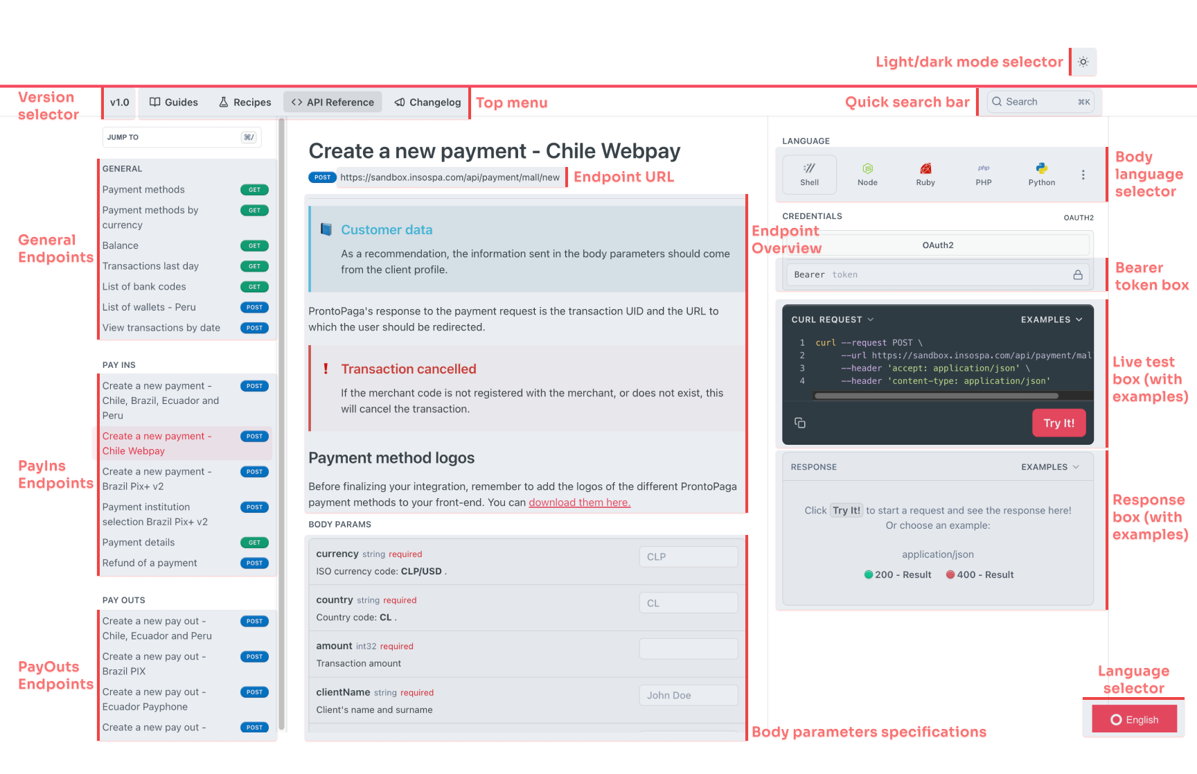Image resolution: width=1197 pixels, height=774 pixels.
Task: Open pay out - Chile, Ecuador and Peru
Action: point(186,628)
